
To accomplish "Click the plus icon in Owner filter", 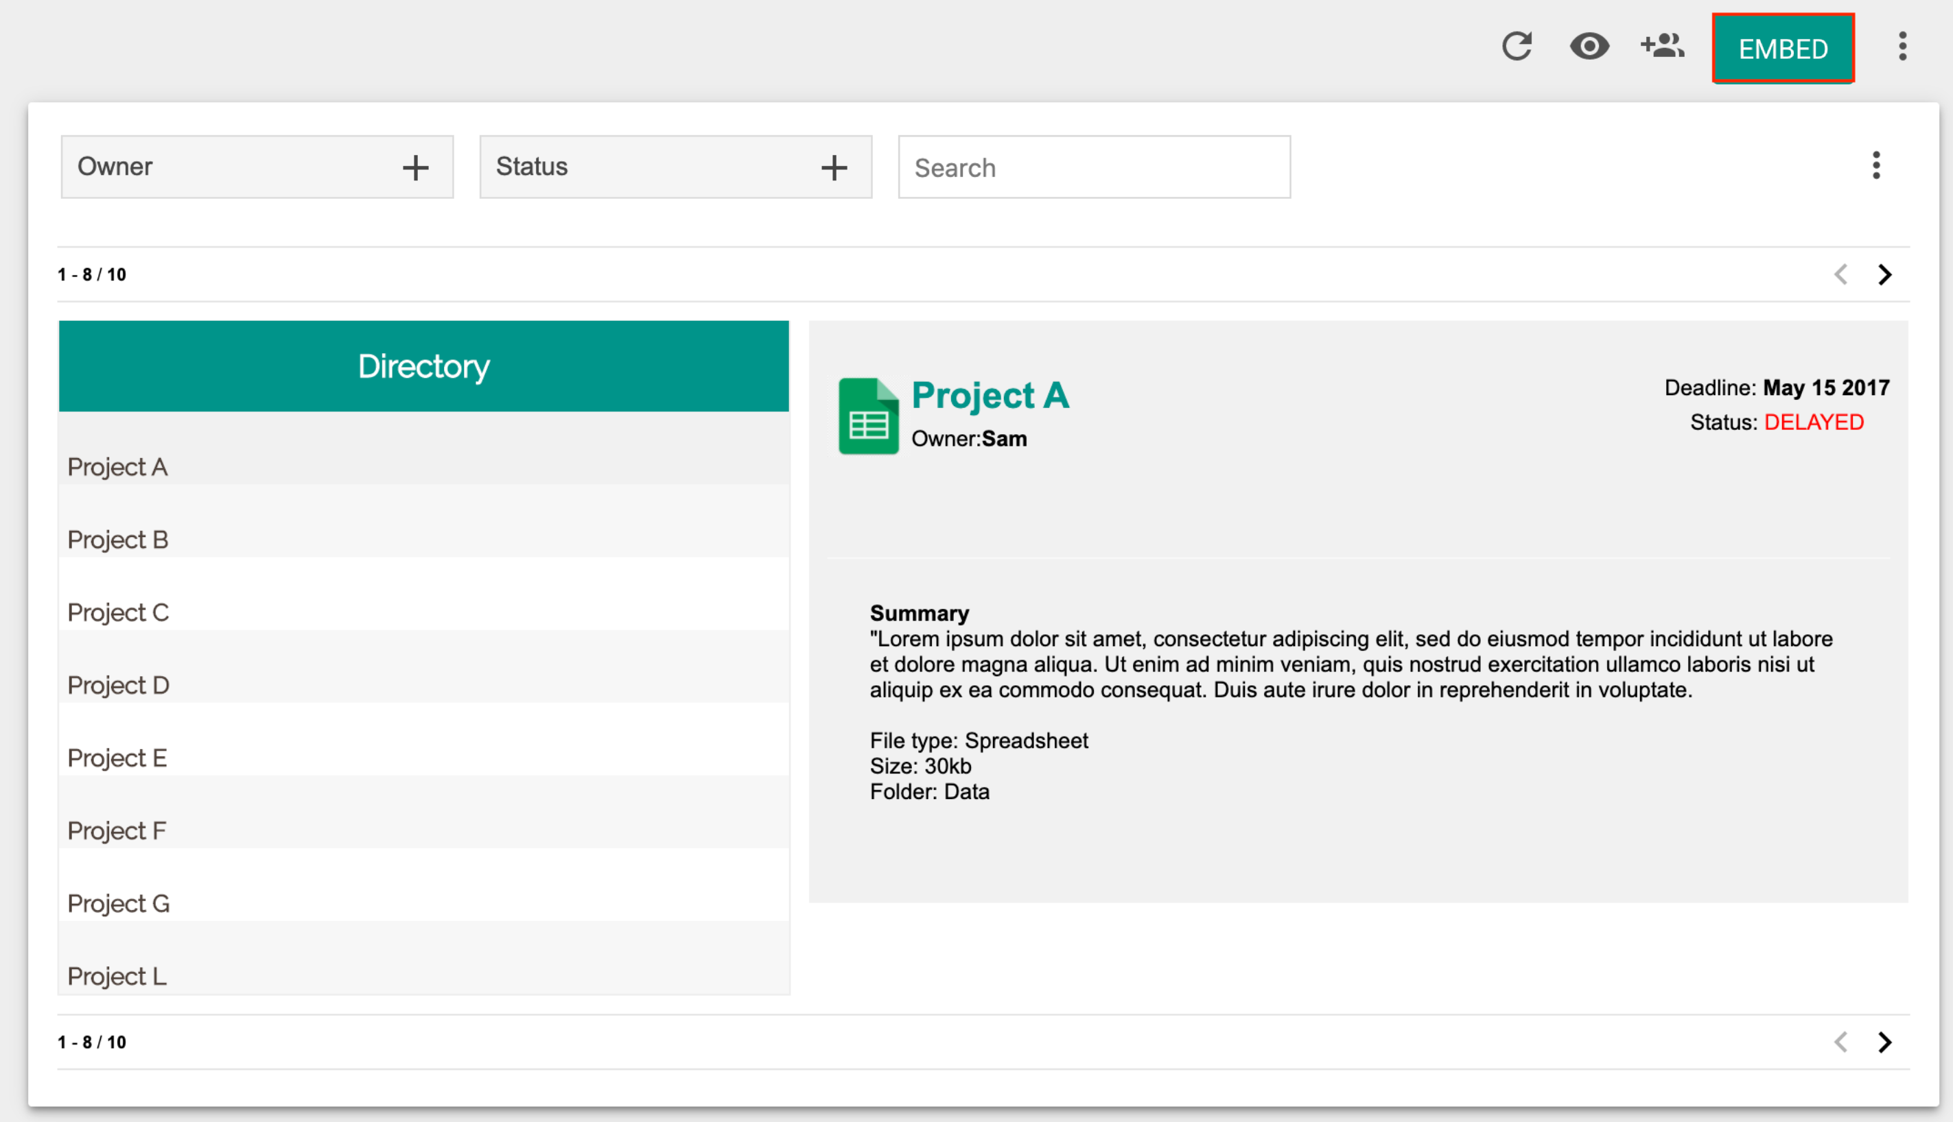I will (416, 167).
